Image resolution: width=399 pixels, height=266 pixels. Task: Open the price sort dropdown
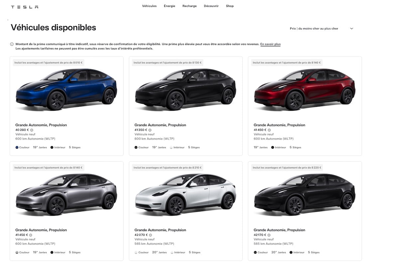(x=322, y=29)
